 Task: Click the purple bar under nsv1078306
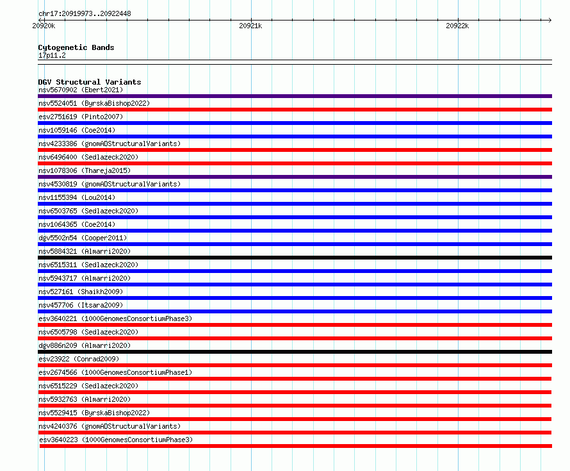pyautogui.click(x=295, y=177)
